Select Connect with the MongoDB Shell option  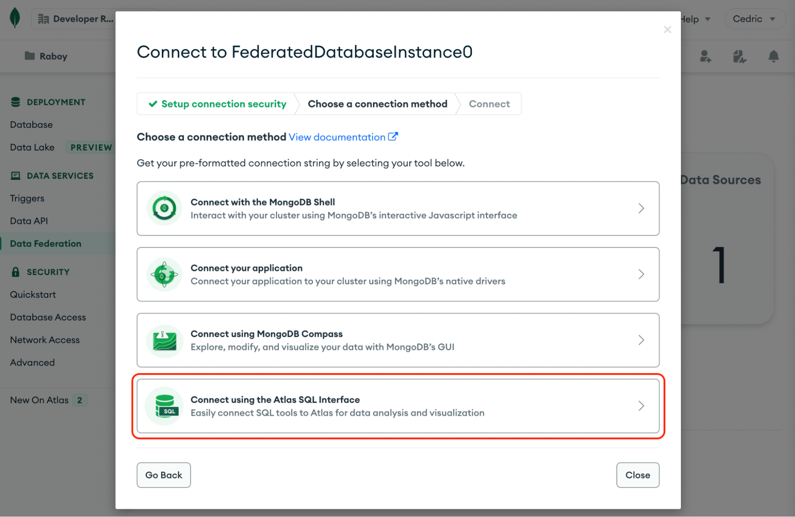pos(398,209)
